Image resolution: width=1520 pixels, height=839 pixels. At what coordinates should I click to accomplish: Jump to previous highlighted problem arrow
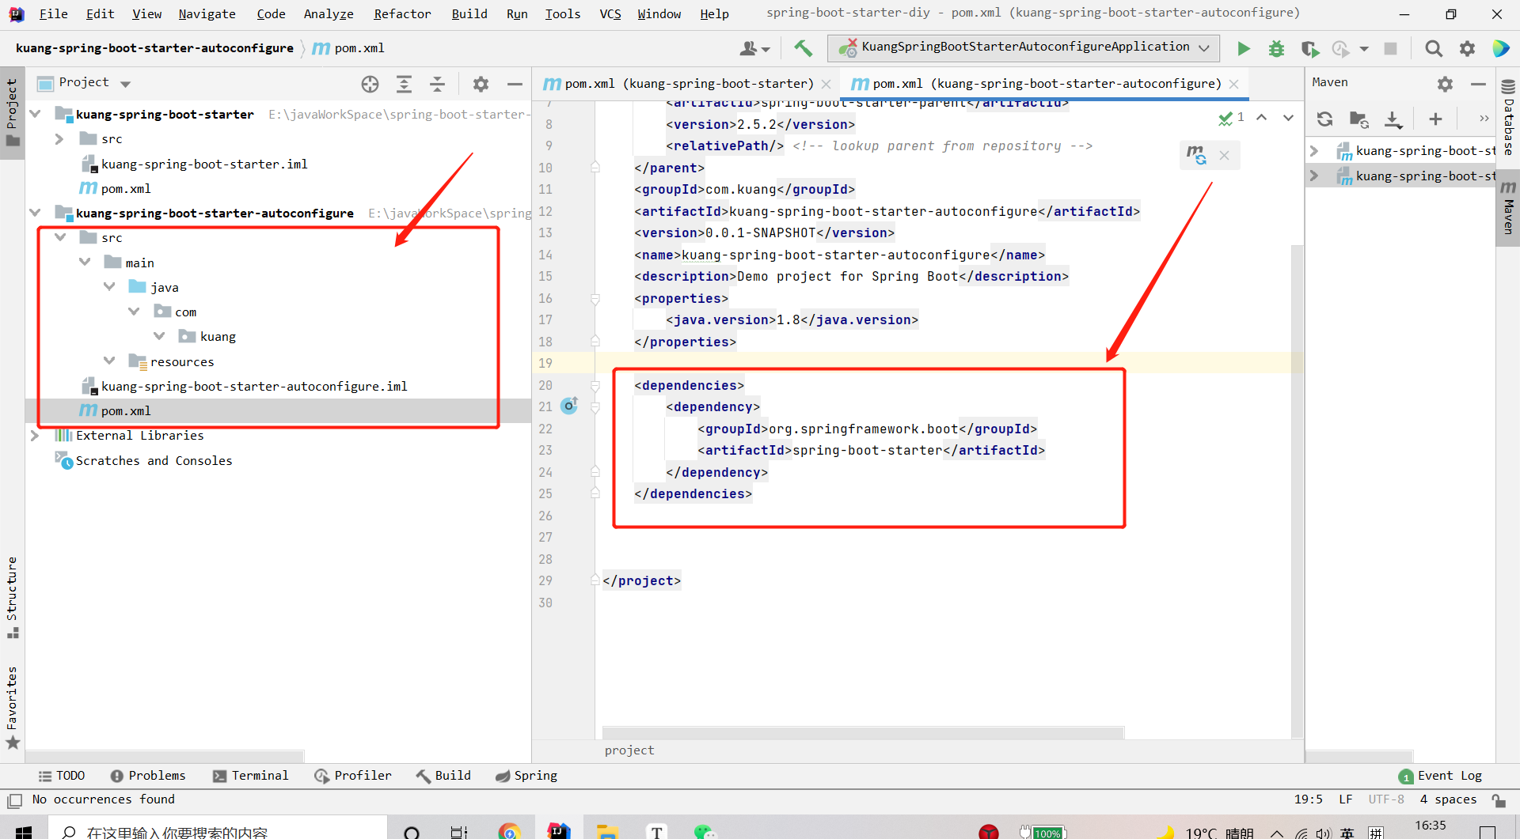pyautogui.click(x=1262, y=118)
